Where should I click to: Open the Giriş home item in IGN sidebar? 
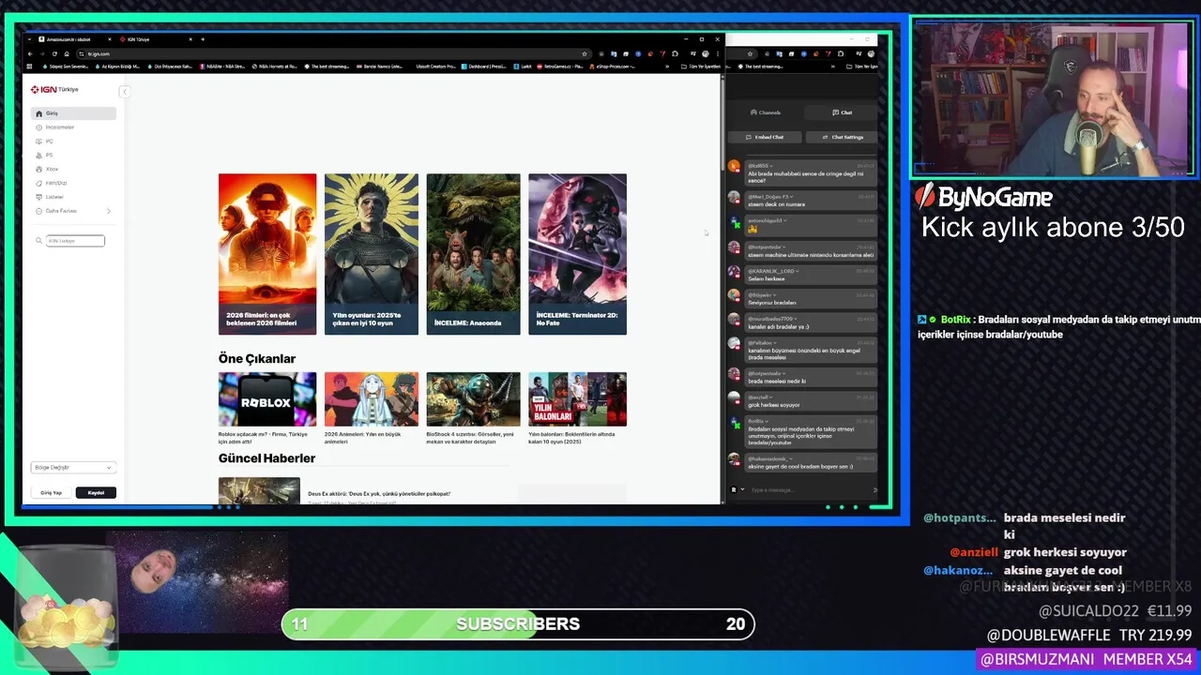point(73,113)
